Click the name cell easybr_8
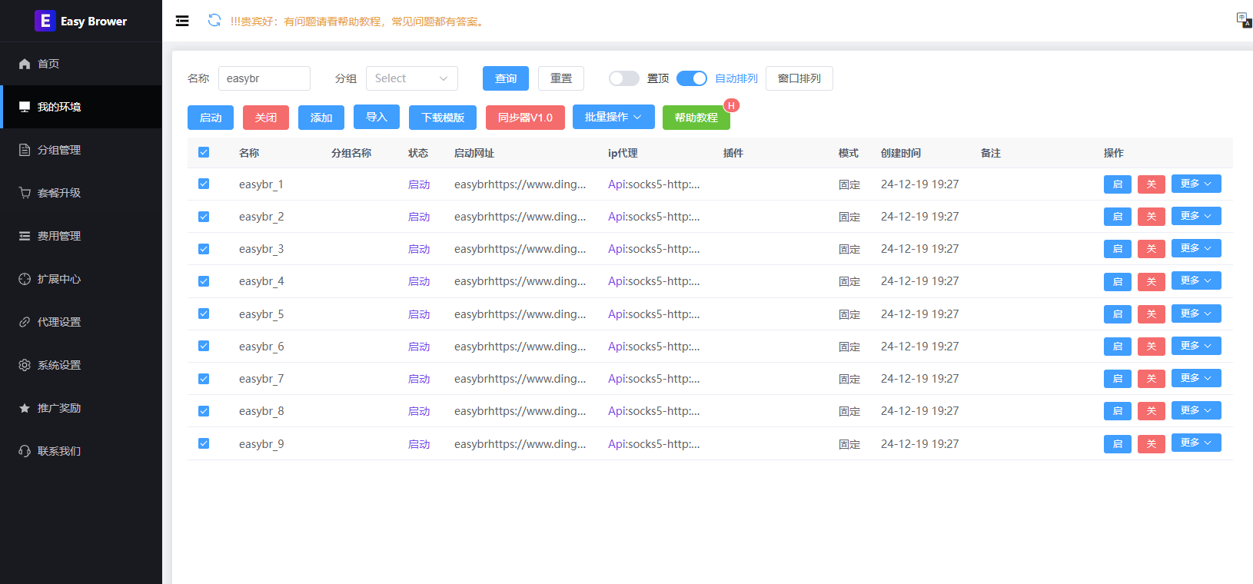Screen dimensions: 1253x584 click(261, 411)
